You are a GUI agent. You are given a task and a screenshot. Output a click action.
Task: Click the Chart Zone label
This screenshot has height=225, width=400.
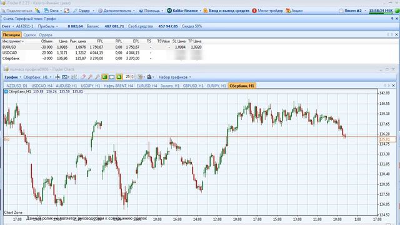click(x=13, y=212)
